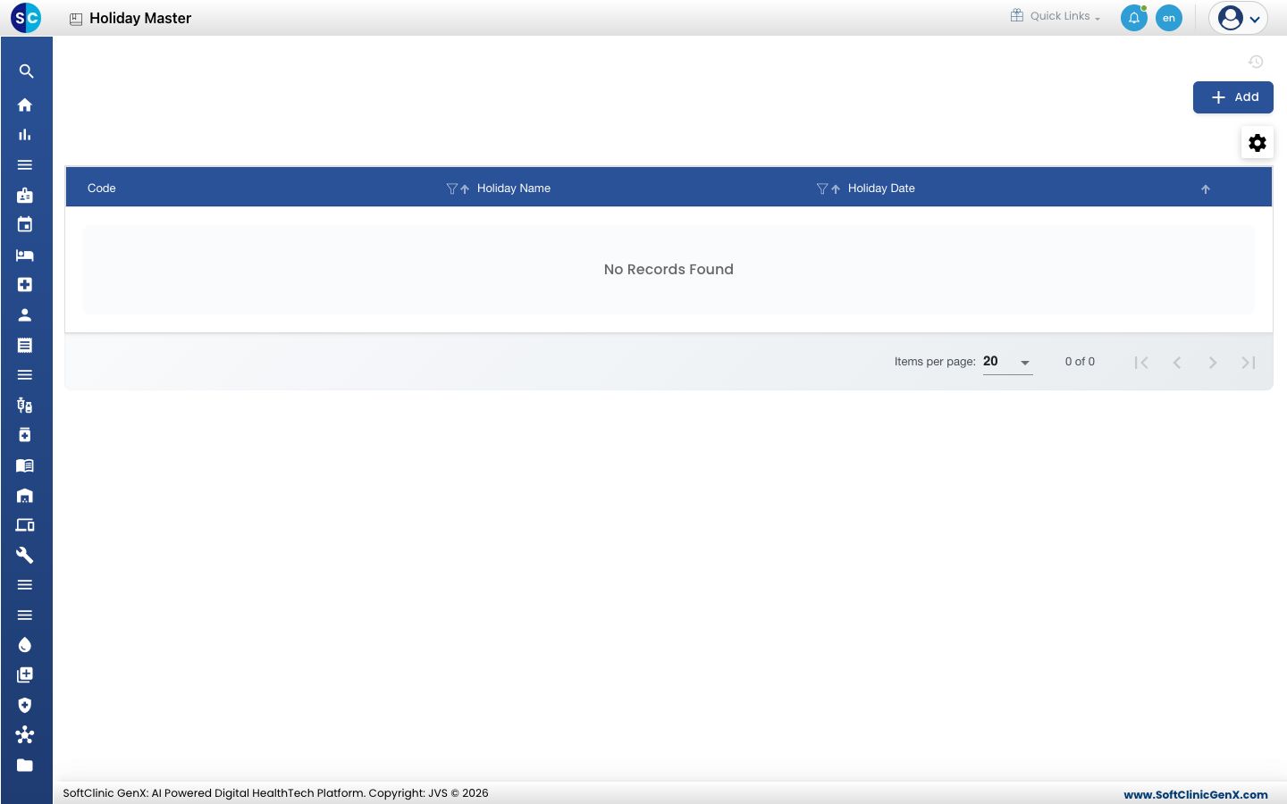The width and height of the screenshot is (1287, 804).
Task: Click the notification bell icon
Action: coord(1134,18)
